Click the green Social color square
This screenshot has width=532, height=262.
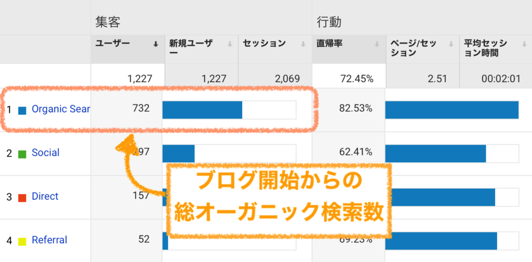(x=22, y=154)
